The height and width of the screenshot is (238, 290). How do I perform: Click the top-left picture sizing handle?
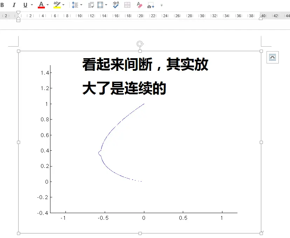tap(19, 51)
